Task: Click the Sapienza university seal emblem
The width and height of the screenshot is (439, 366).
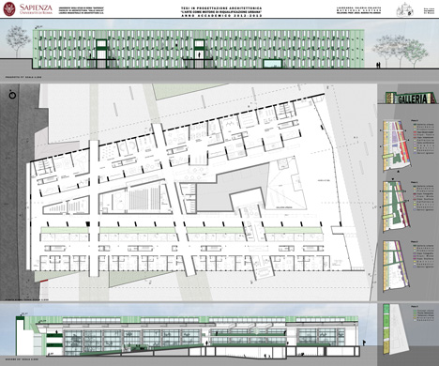Action: click(x=9, y=8)
